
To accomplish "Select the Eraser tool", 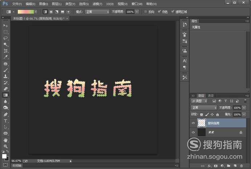I will point(5,89).
